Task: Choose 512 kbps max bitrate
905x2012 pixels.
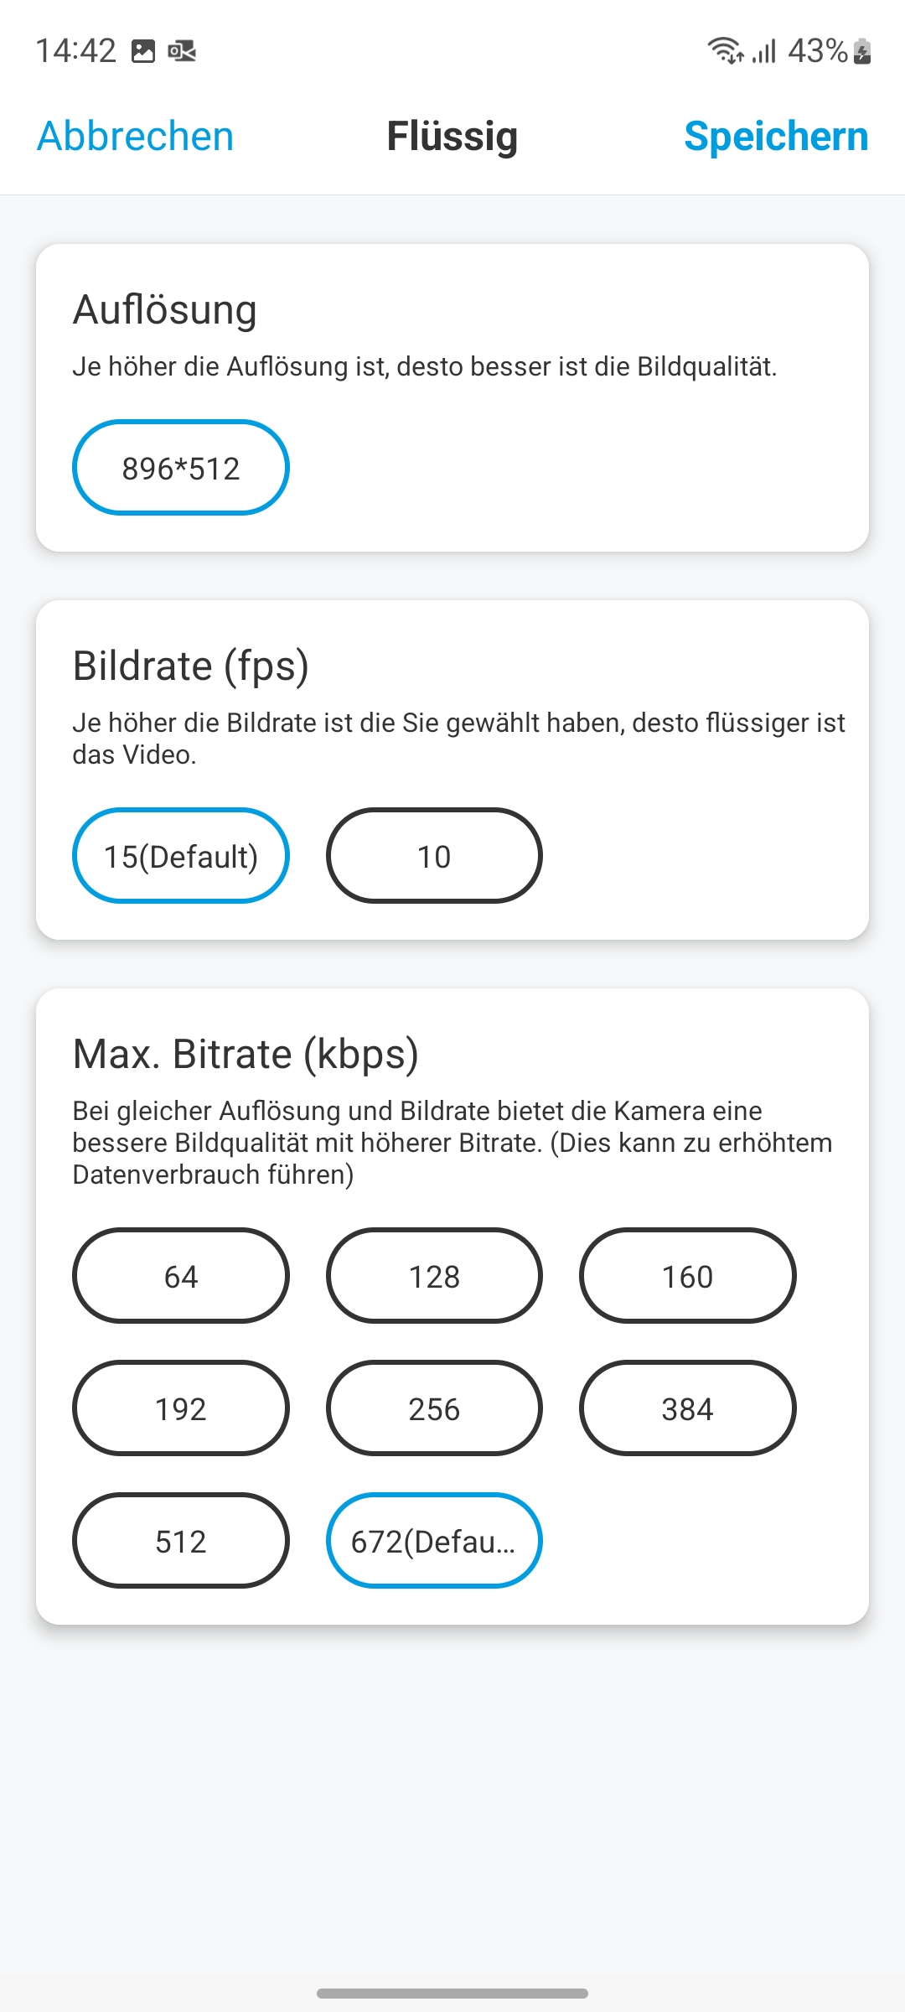Action: [x=181, y=1541]
